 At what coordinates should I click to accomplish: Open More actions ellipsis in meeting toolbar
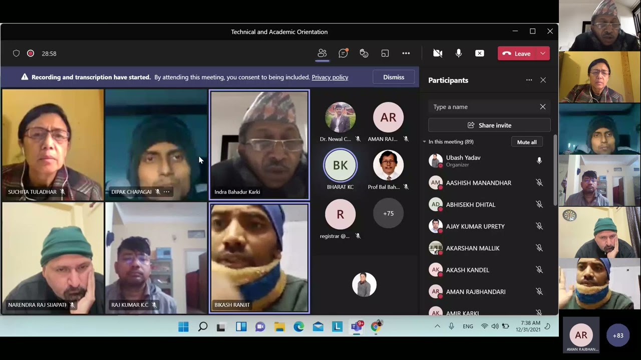click(406, 53)
